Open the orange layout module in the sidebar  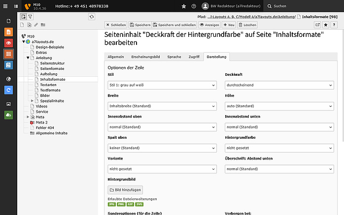click(x=8, y=32)
